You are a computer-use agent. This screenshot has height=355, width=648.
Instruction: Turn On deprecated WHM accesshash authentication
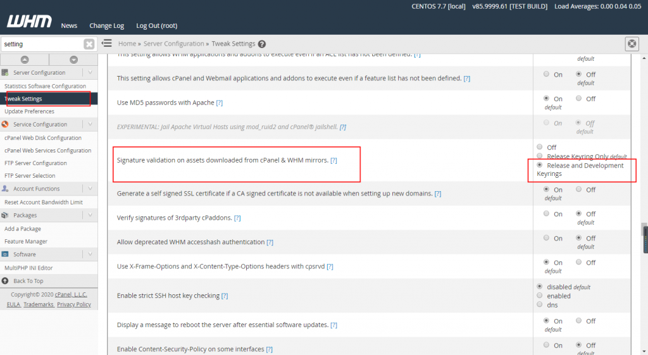(546, 238)
